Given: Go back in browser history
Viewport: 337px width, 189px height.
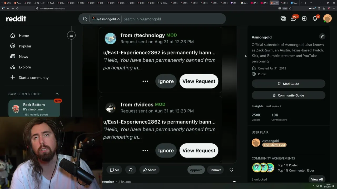Looking at the screenshot, I should coord(8,8).
